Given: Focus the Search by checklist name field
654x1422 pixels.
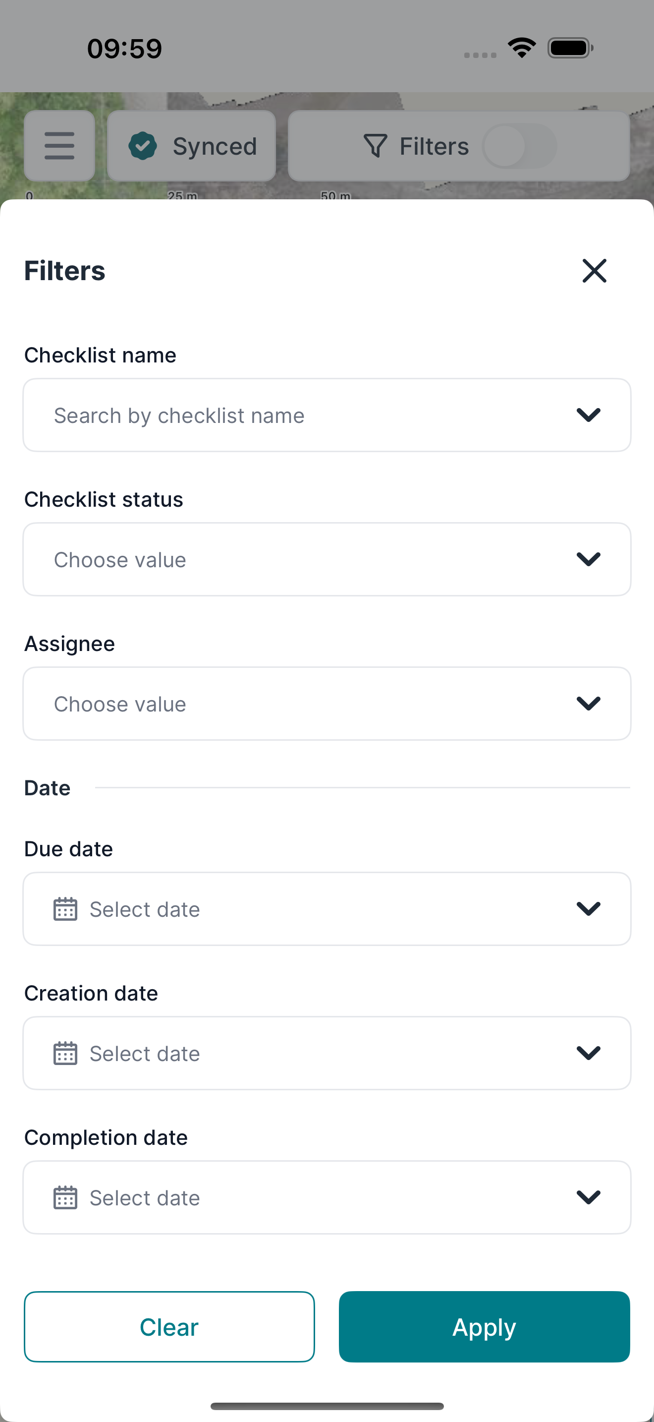Looking at the screenshot, I should 327,415.
